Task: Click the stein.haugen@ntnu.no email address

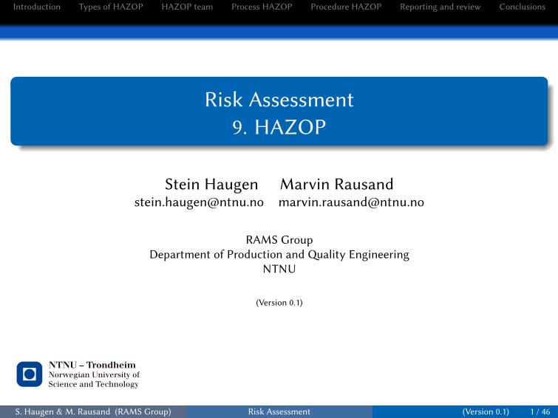Action: (x=199, y=202)
